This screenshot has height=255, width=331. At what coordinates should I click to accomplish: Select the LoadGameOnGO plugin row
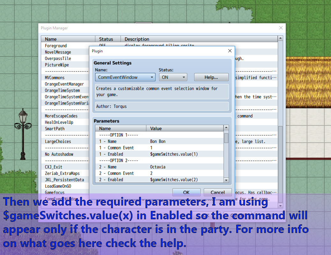tap(65, 186)
